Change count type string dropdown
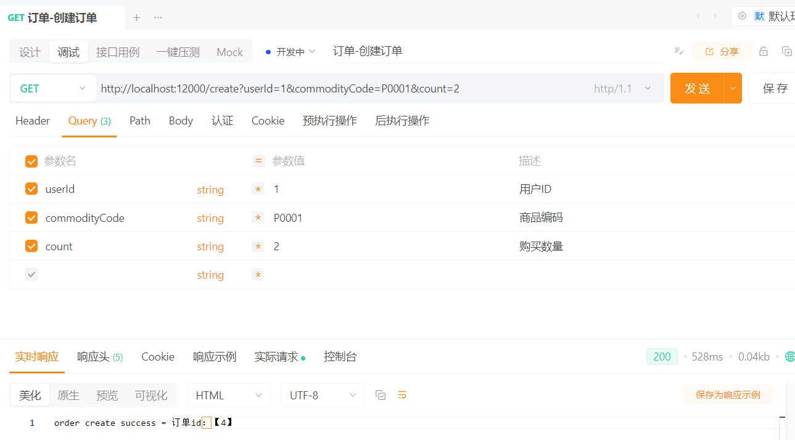 [210, 246]
